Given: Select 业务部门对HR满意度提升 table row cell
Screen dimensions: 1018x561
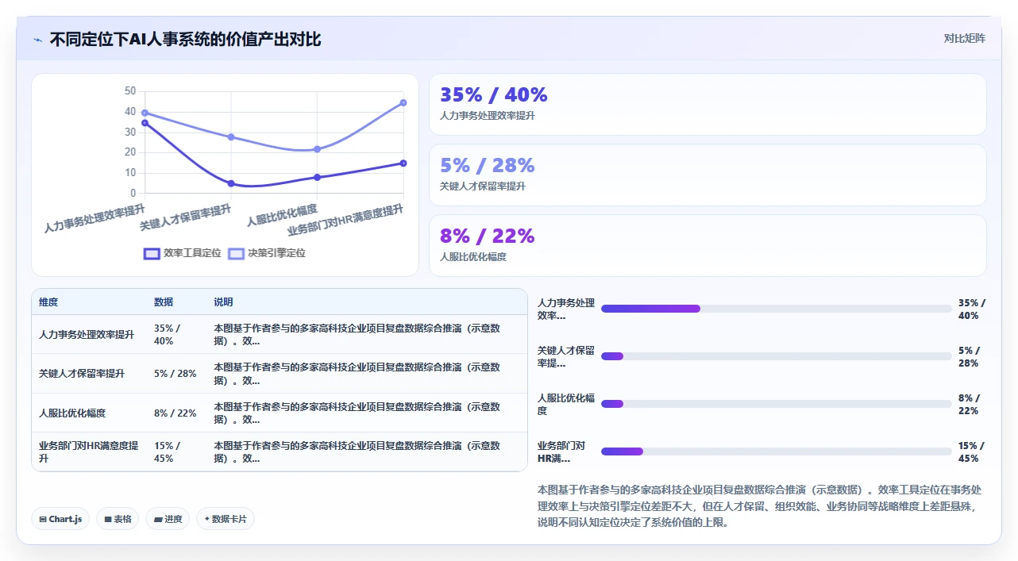Looking at the screenshot, I should pos(89,452).
